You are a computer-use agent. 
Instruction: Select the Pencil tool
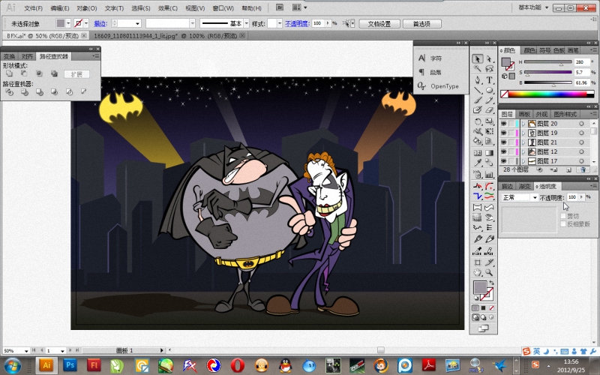[x=489, y=100]
